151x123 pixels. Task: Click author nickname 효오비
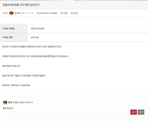click(x=17, y=13)
